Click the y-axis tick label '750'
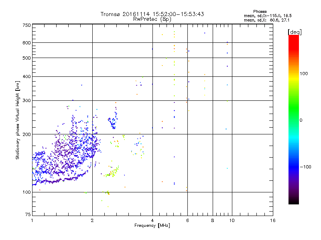Screen dimensions: 321x240 [27, 25]
